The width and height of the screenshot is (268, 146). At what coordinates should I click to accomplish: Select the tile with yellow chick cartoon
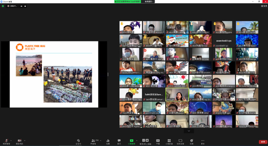[x=131, y=94]
